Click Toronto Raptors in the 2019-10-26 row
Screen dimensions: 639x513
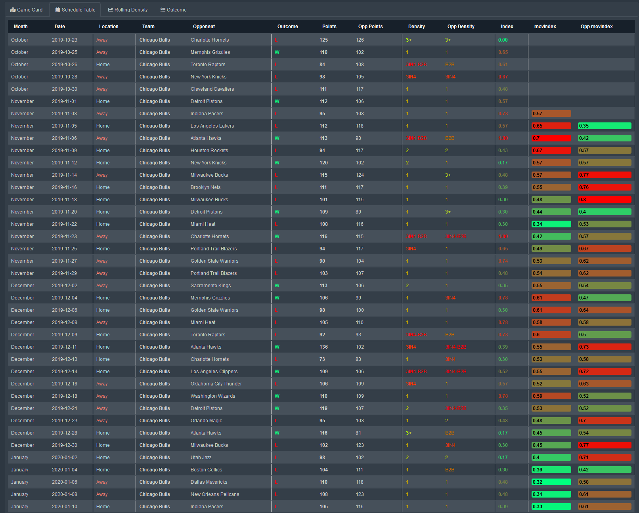(208, 65)
